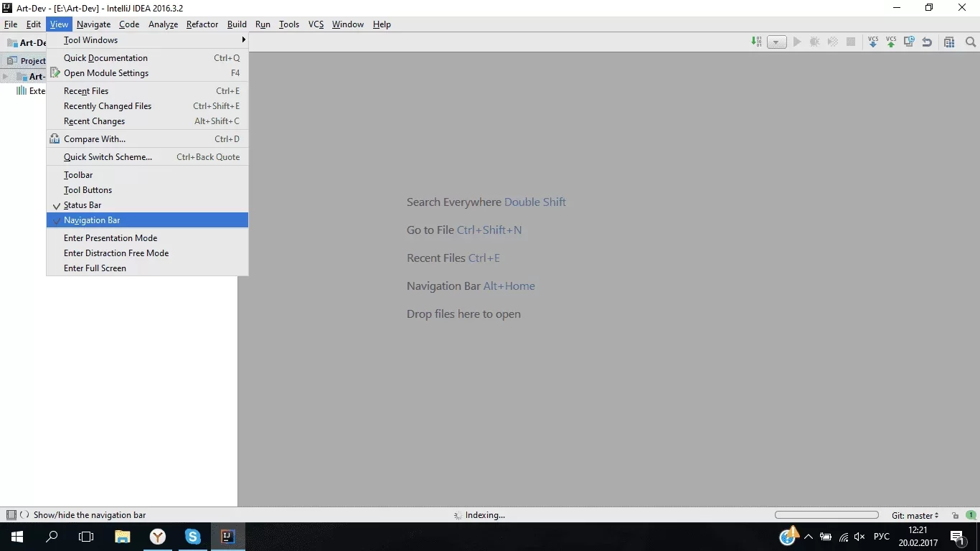Open the Build menu

tap(237, 24)
